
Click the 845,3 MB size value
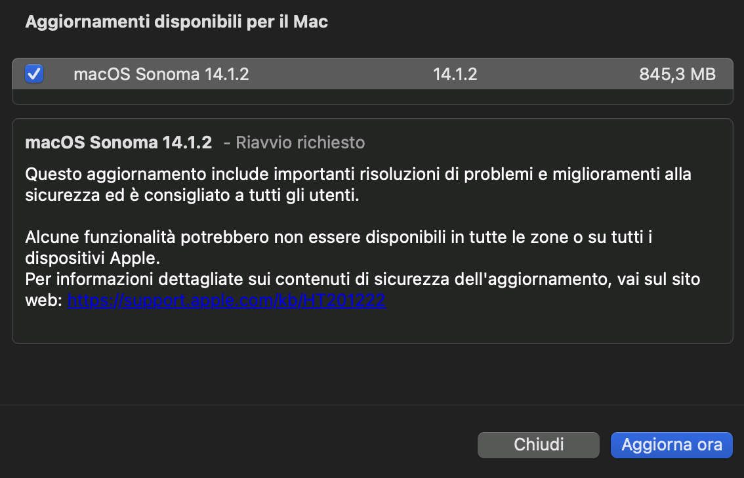677,74
